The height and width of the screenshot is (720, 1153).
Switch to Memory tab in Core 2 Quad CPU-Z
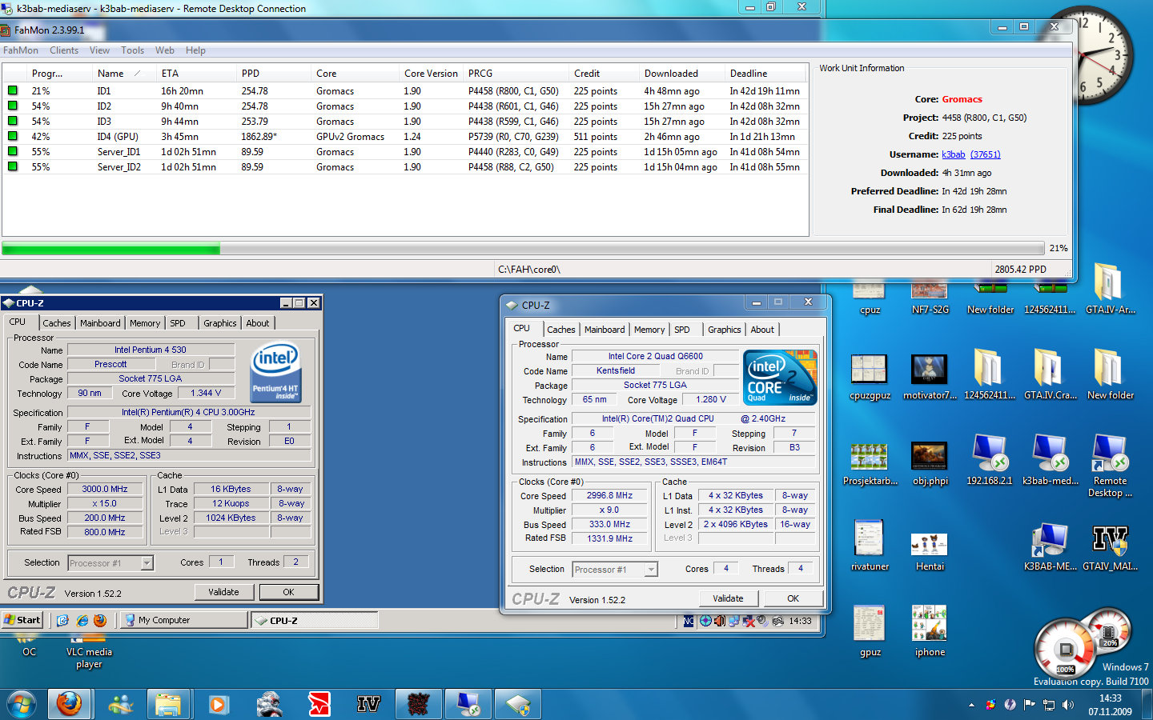pyautogui.click(x=649, y=330)
